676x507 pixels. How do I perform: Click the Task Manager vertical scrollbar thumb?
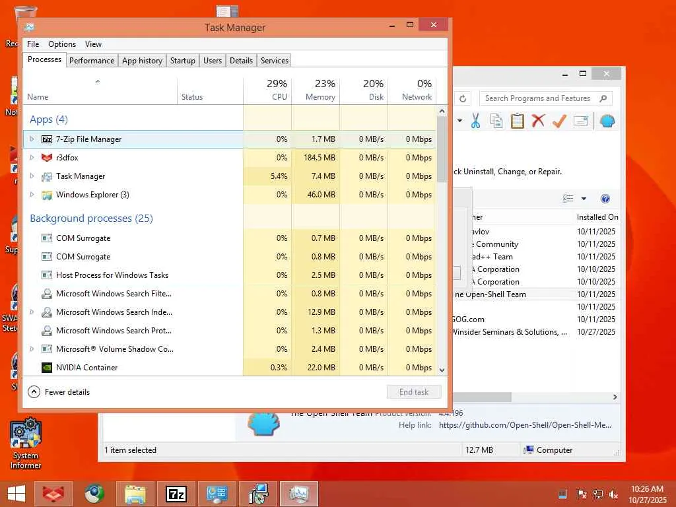[x=442, y=149]
